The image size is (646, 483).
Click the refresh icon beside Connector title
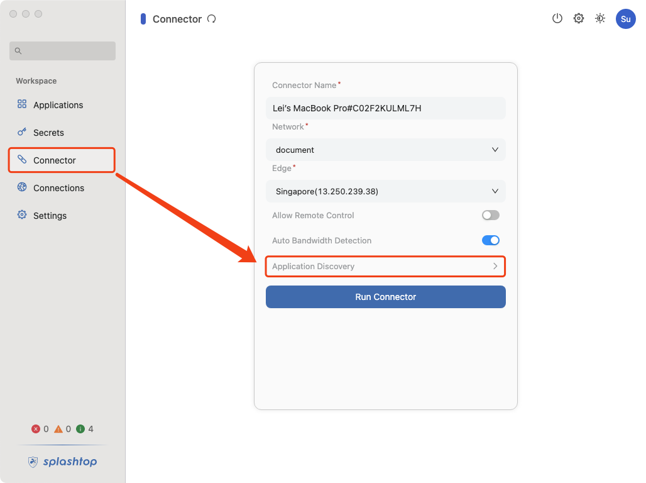pos(212,19)
